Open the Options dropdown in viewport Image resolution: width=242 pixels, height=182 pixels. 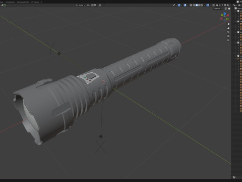point(218,9)
